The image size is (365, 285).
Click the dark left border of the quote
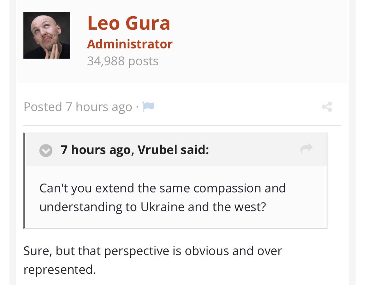24,181
